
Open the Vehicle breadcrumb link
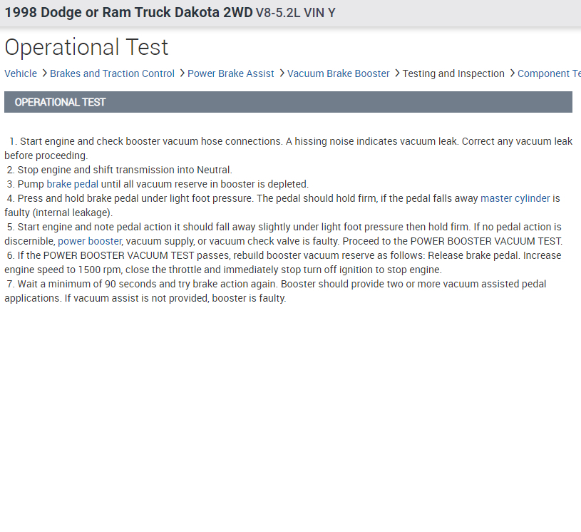point(21,73)
